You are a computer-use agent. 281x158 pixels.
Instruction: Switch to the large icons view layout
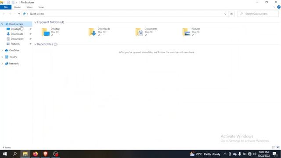(x=278, y=147)
